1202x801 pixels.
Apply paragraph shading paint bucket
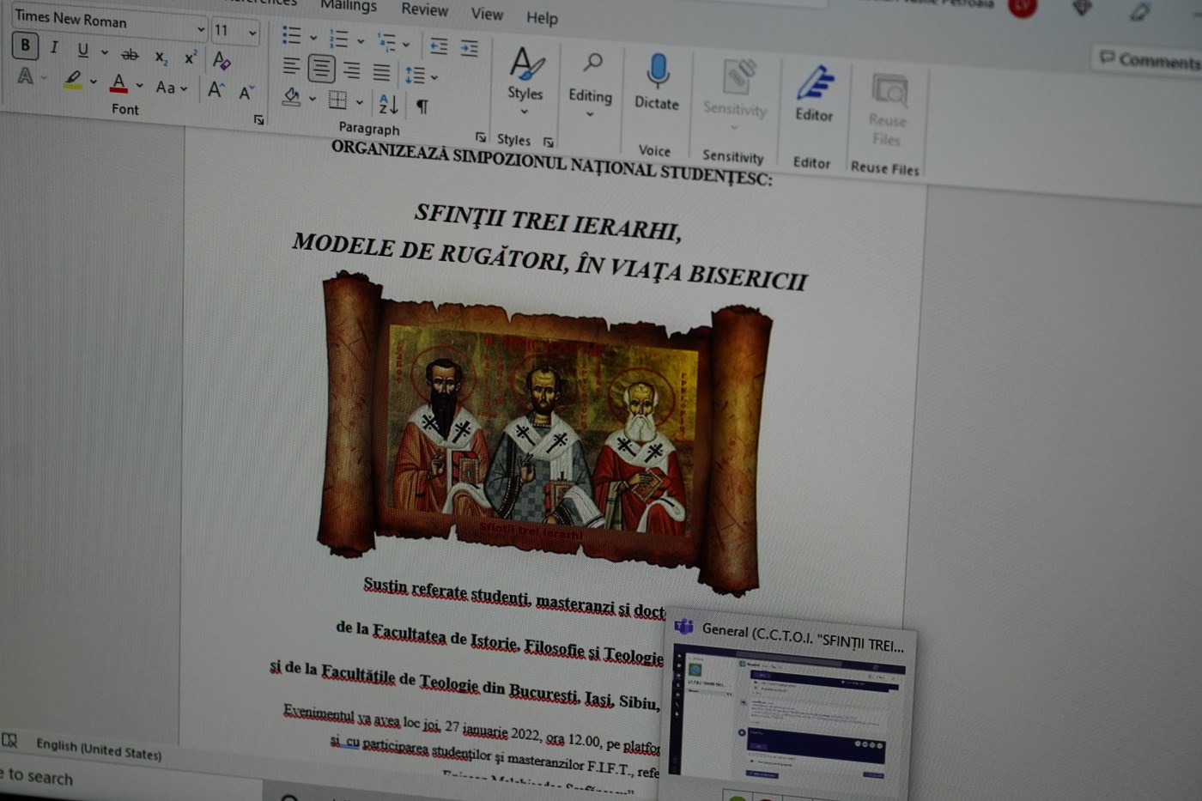pos(291,97)
